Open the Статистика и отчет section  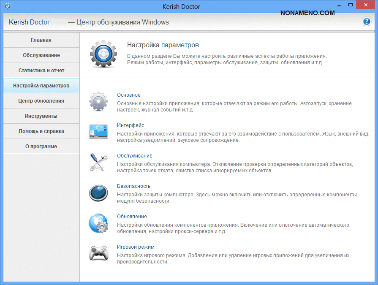coord(41,71)
